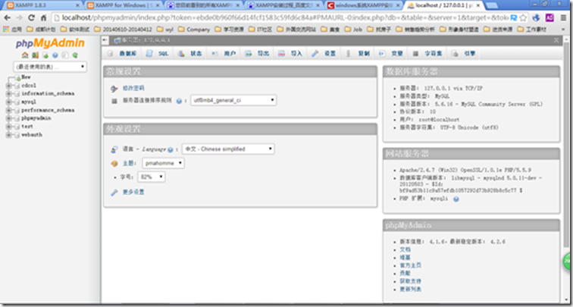Image resolution: width=573 pixels, height=307 pixels.
Task: Click the browser reload button
Action: click(x=31, y=17)
